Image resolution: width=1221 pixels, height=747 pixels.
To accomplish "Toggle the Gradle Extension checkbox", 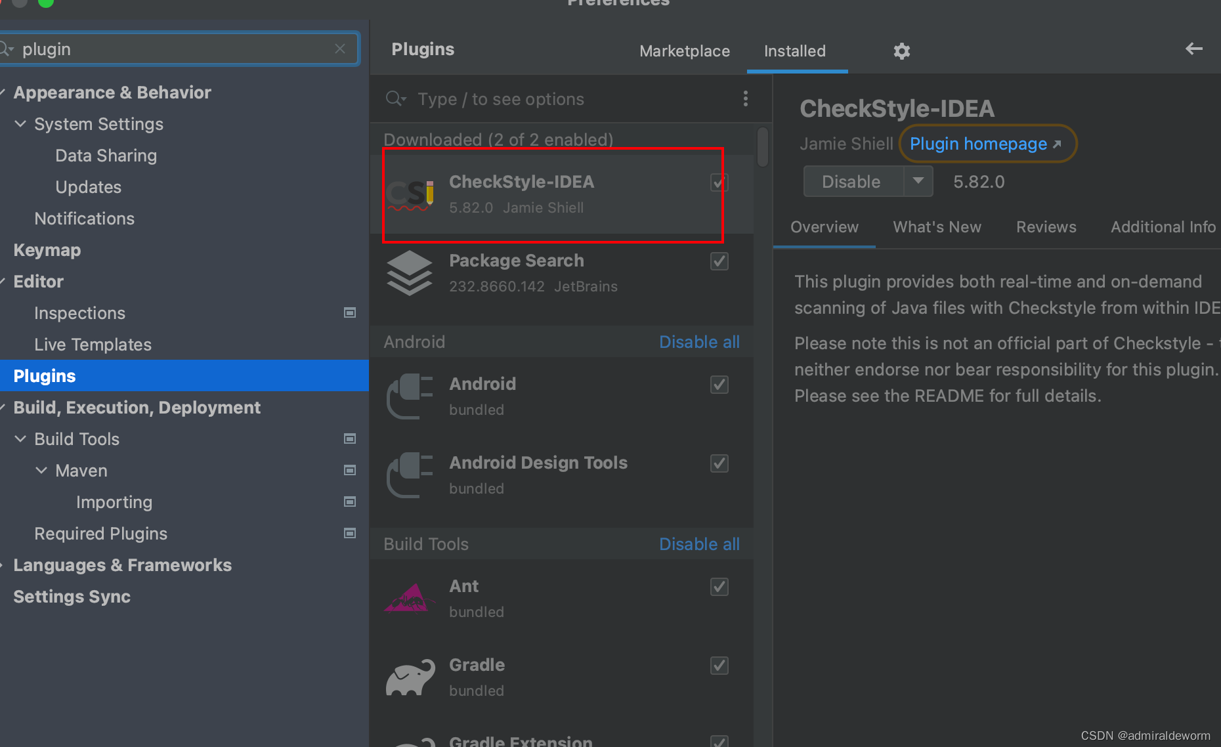I will point(719,741).
